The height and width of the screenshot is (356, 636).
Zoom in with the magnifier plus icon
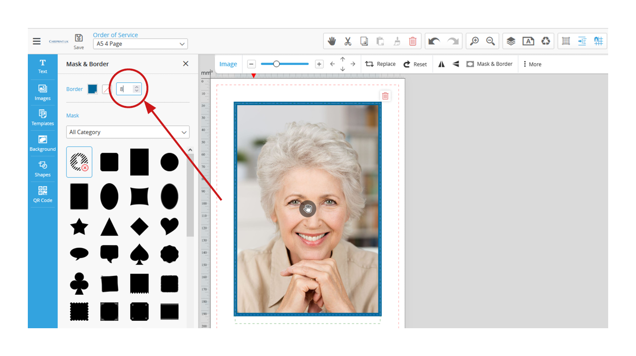coord(474,41)
